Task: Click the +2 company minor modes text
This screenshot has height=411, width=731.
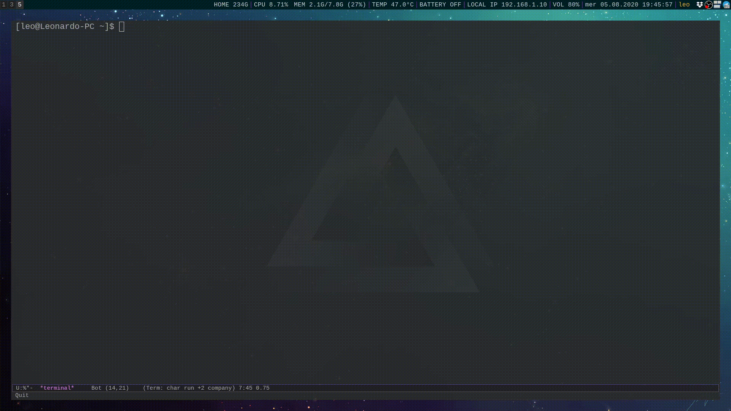Action: (216, 388)
